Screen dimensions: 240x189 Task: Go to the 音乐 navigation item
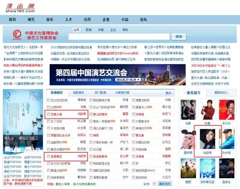pos(50,19)
